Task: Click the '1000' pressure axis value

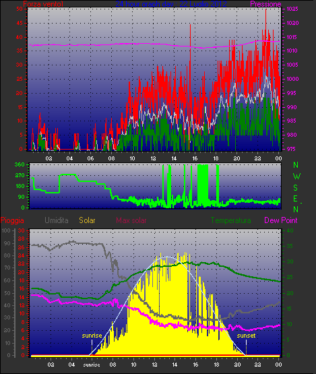Action: click(x=292, y=79)
